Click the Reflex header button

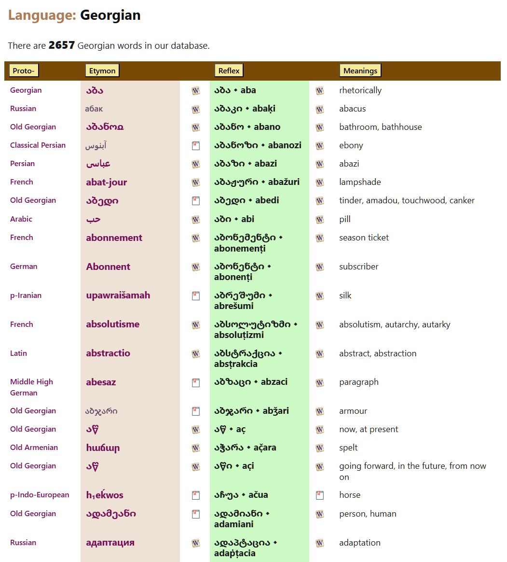[229, 70]
